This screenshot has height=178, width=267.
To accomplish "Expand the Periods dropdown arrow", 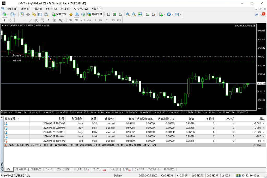I will [x=172, y=15].
